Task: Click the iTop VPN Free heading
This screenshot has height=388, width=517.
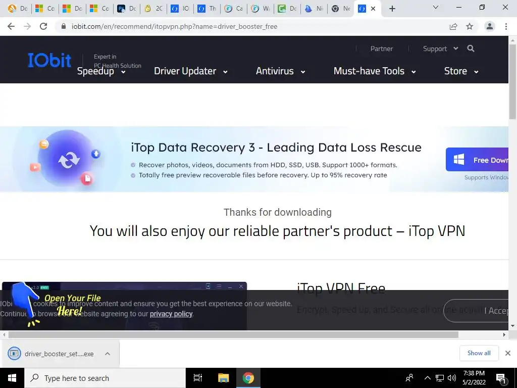Action: pyautogui.click(x=341, y=288)
